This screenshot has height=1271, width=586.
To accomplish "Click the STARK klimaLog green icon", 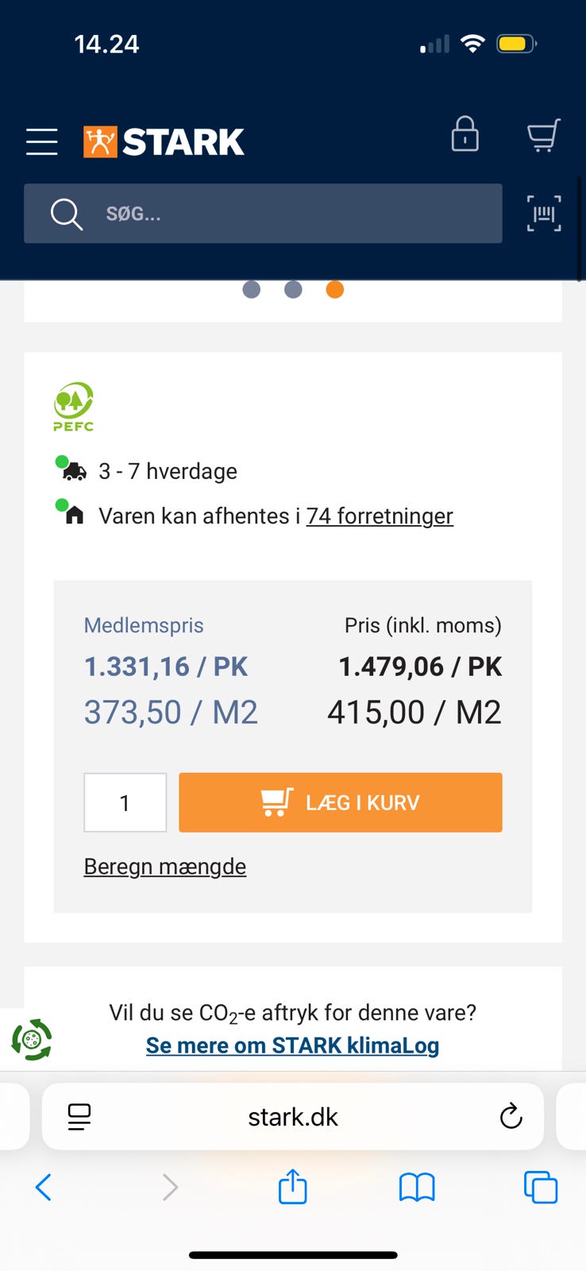I will click(x=32, y=1039).
